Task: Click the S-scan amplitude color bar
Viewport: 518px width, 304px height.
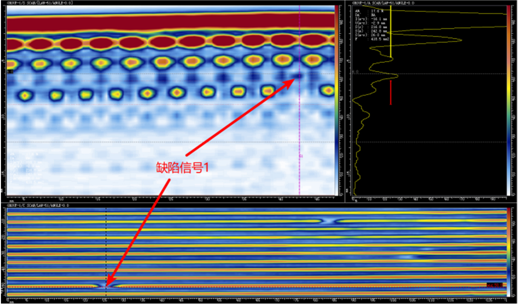Action: pos(337,100)
